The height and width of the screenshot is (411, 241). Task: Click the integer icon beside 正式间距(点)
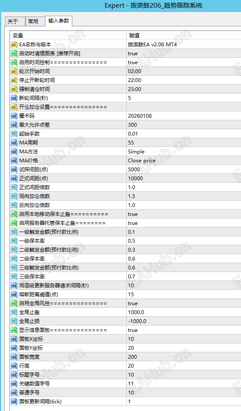(14, 179)
